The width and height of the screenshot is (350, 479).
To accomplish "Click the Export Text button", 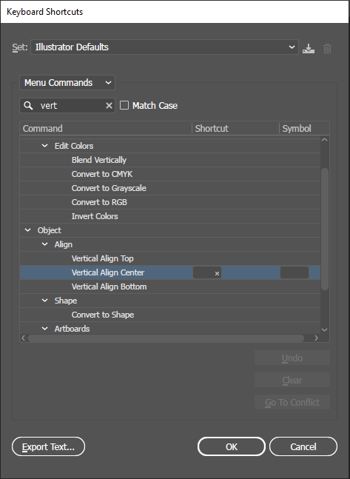I will [48, 446].
